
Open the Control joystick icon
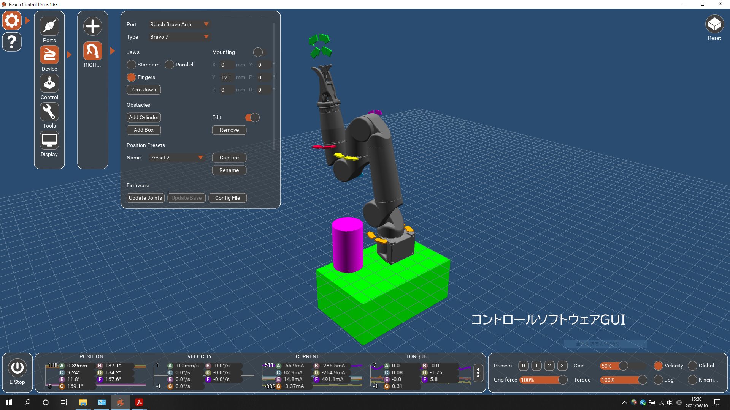[x=49, y=83]
